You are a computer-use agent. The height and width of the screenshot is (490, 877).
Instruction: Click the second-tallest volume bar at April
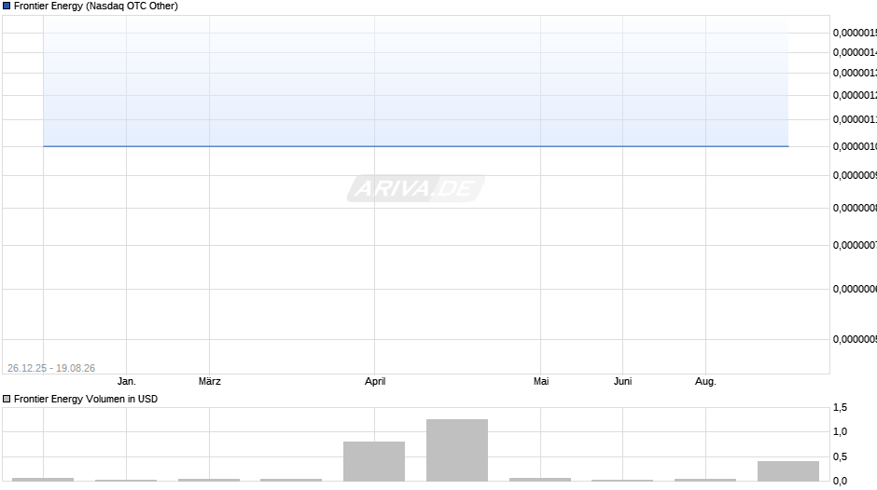(374, 461)
